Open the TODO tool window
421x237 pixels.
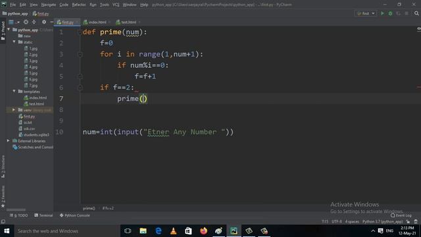coord(19,215)
